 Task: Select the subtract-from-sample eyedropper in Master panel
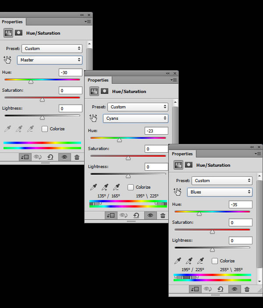click(x=30, y=129)
